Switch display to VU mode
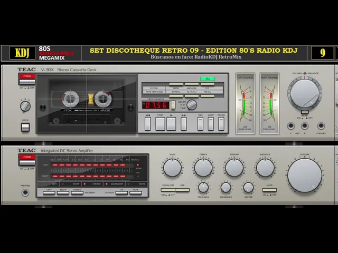This screenshot has width=338, height=253. 121,193
